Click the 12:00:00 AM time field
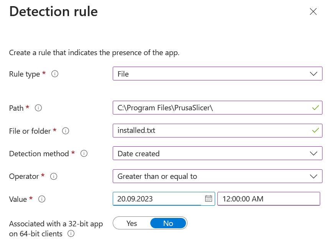Viewport: 329px width, 252px height. [268, 199]
